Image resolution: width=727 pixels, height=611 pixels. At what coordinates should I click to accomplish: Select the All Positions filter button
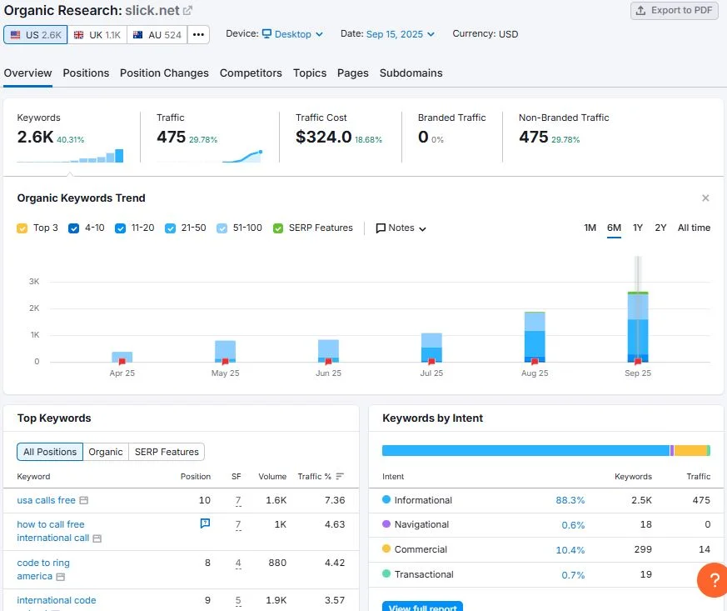point(50,452)
